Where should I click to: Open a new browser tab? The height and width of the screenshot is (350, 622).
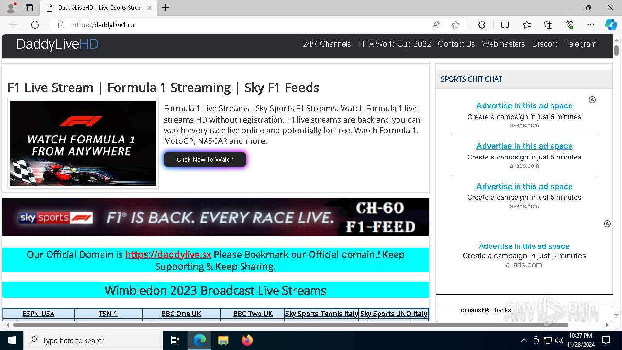(x=166, y=8)
